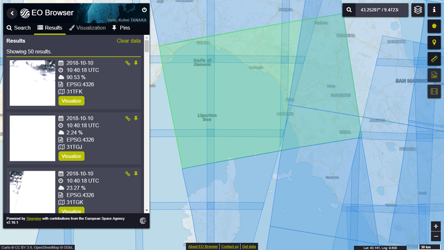Open Contact us link
This screenshot has height=250, width=444.
(230, 247)
